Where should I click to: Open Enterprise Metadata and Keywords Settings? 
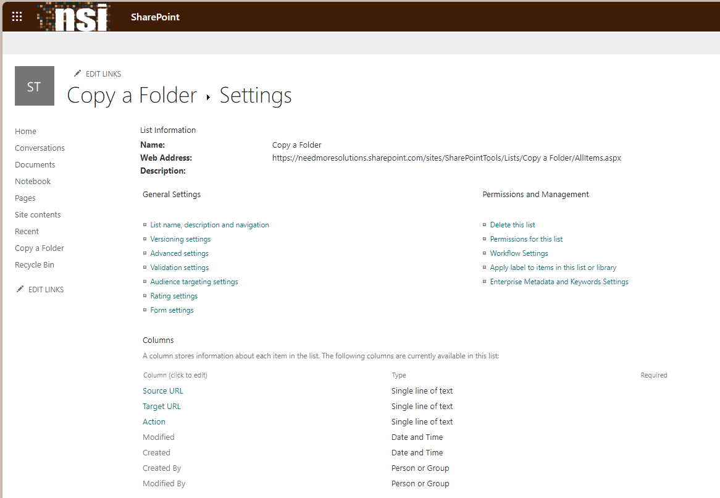pos(559,282)
